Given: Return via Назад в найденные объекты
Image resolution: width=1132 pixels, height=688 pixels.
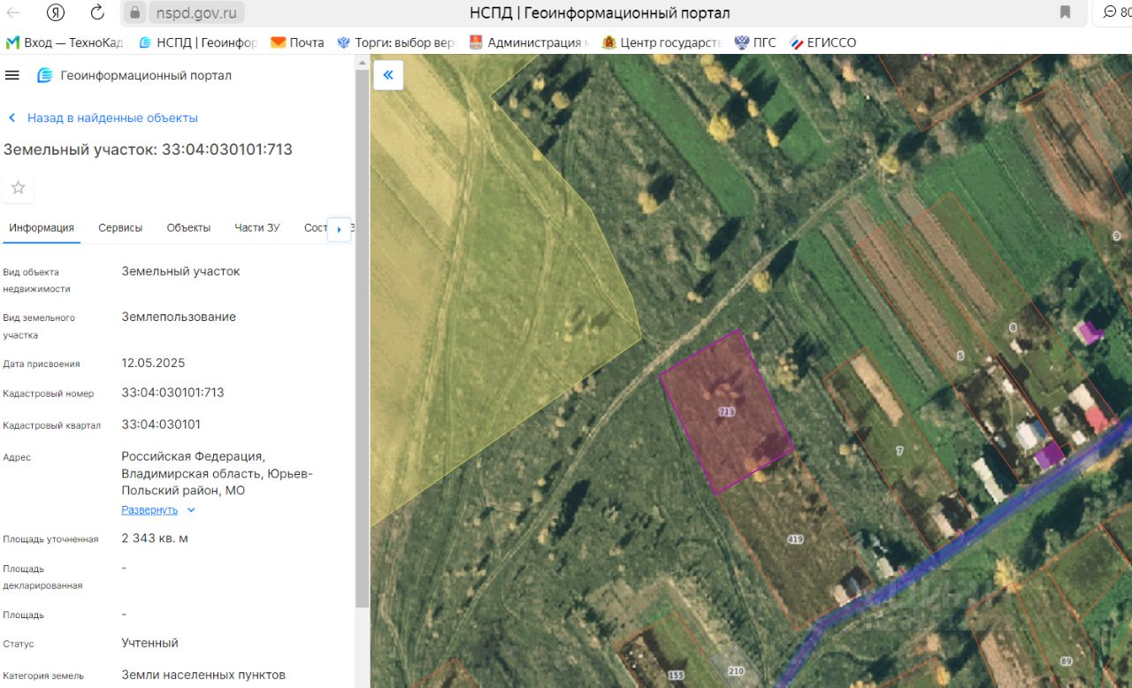Looking at the screenshot, I should click(x=103, y=118).
